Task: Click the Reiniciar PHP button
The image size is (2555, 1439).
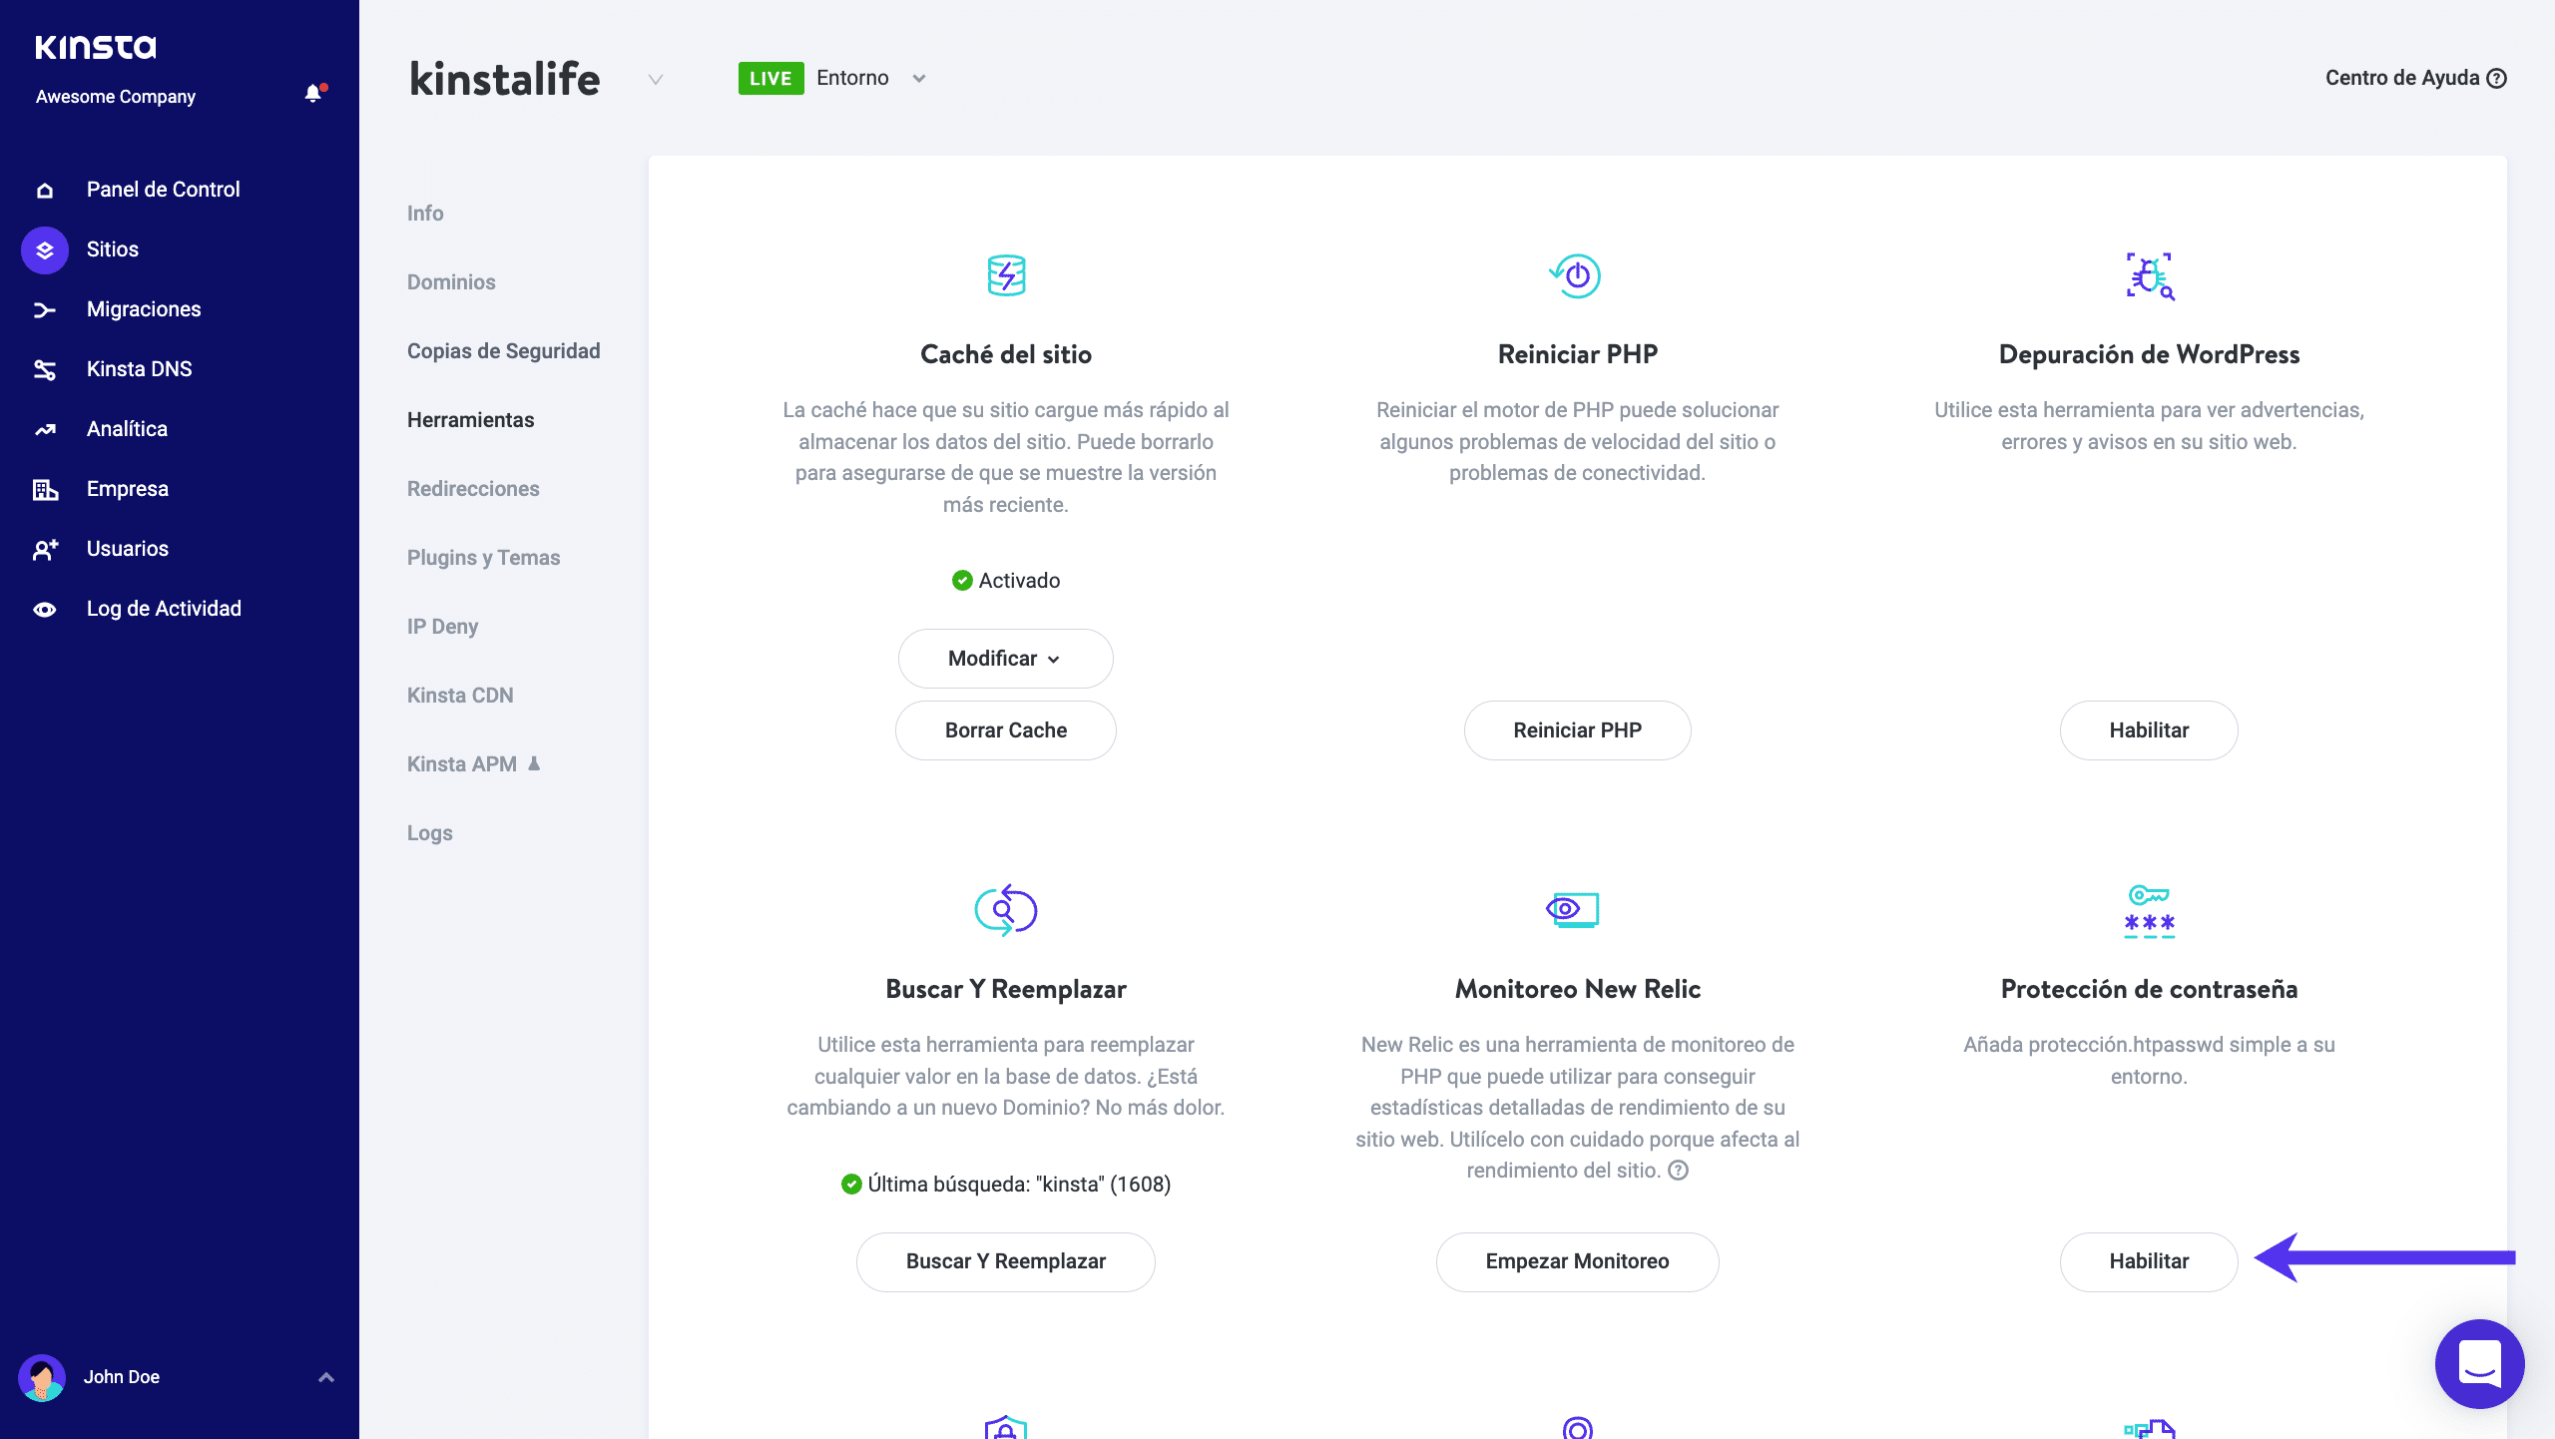Action: pos(1577,730)
